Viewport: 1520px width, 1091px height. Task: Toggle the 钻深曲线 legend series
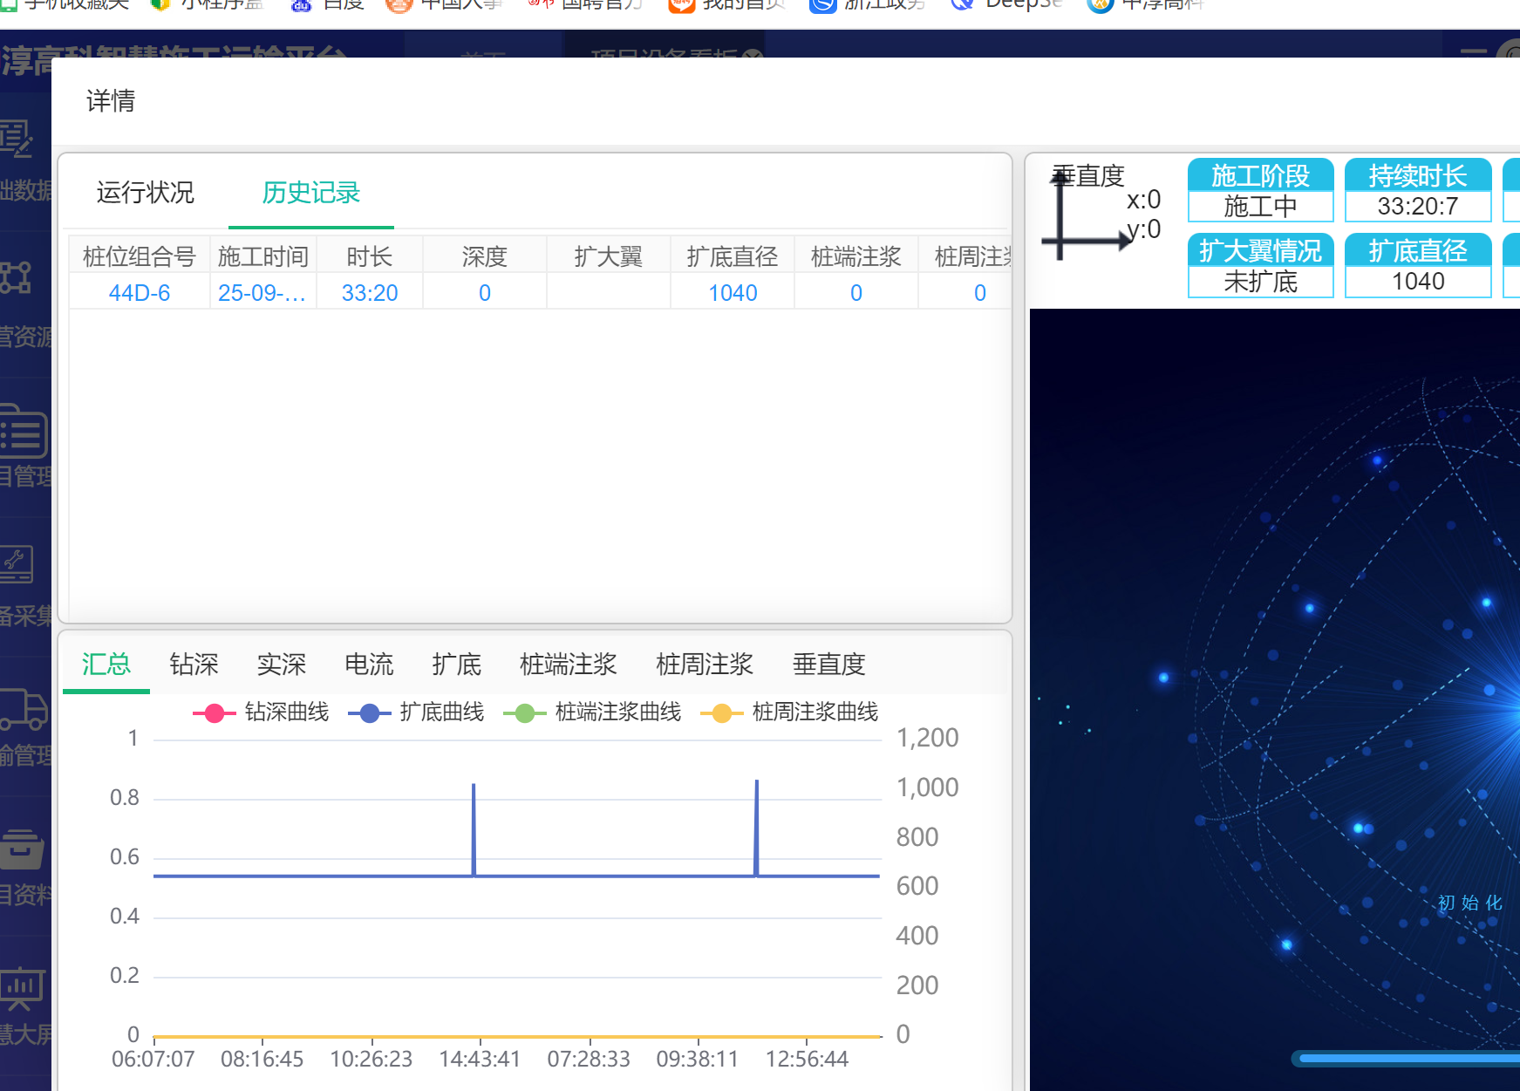pyautogui.click(x=261, y=713)
